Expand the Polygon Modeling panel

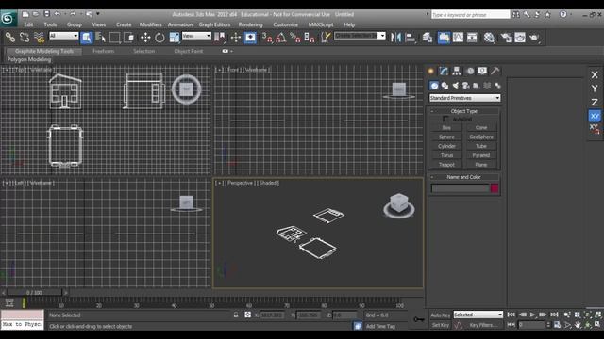point(29,59)
